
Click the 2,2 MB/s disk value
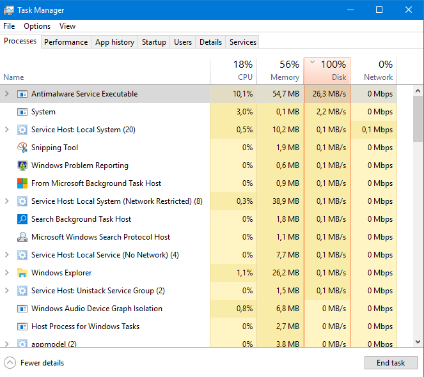click(331, 112)
